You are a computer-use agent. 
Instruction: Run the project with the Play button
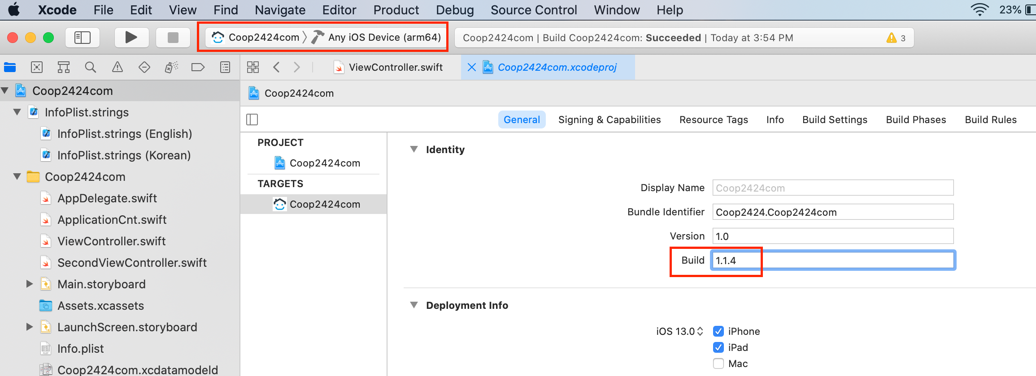click(x=131, y=38)
